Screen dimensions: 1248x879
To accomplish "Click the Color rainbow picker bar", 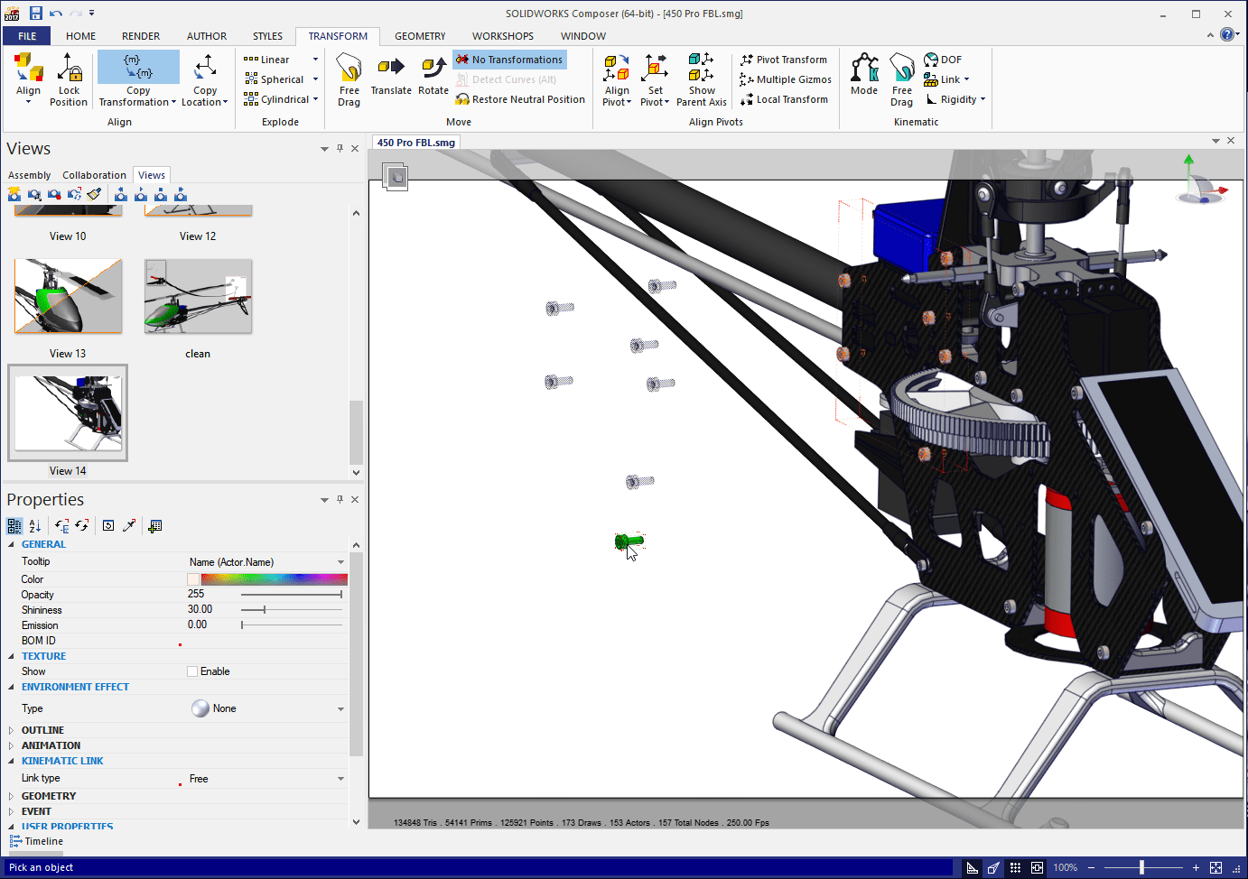I will pos(274,579).
